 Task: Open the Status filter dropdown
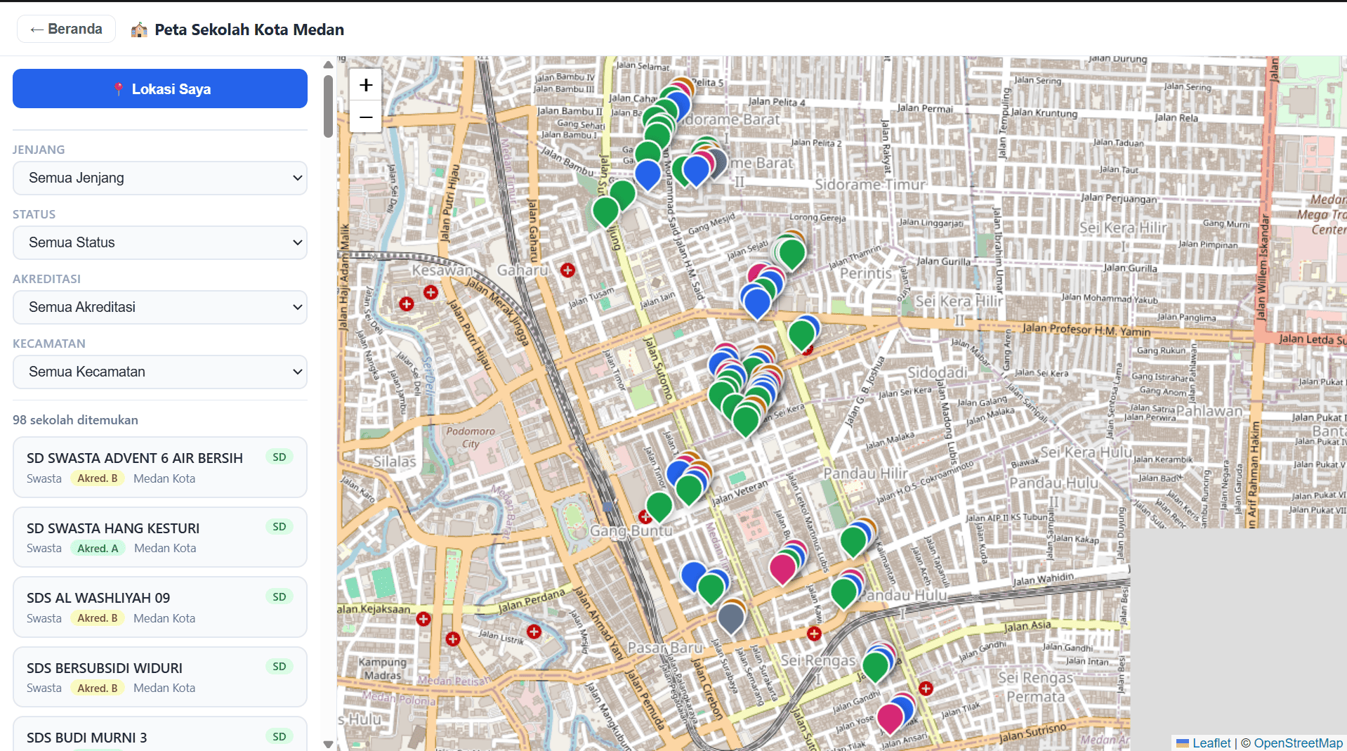pyautogui.click(x=160, y=242)
